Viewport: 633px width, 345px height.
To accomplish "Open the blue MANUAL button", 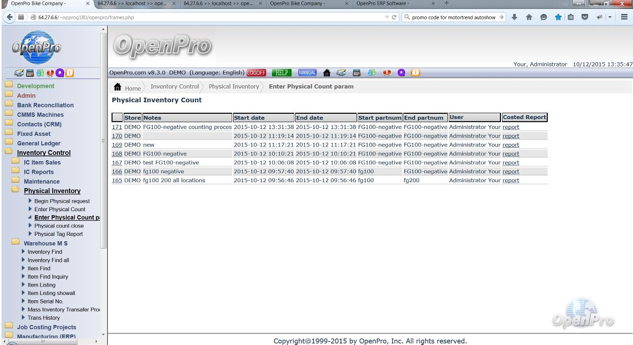I will (x=307, y=72).
